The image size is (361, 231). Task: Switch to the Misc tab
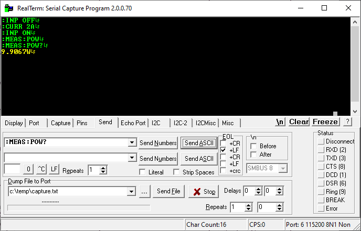pyautogui.click(x=228, y=123)
